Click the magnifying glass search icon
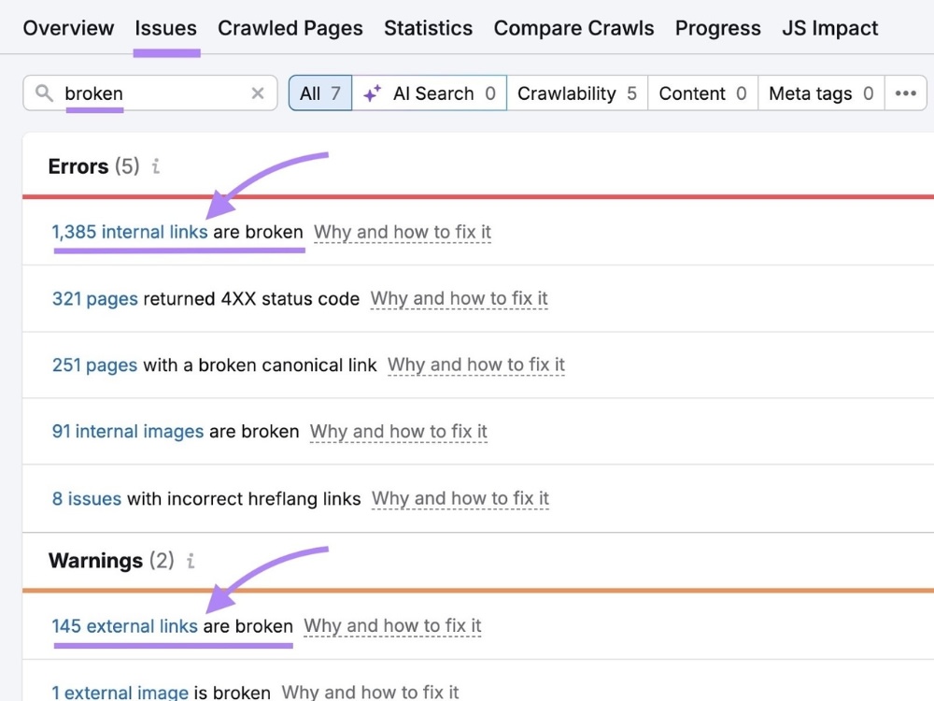This screenshot has height=701, width=934. tap(44, 93)
